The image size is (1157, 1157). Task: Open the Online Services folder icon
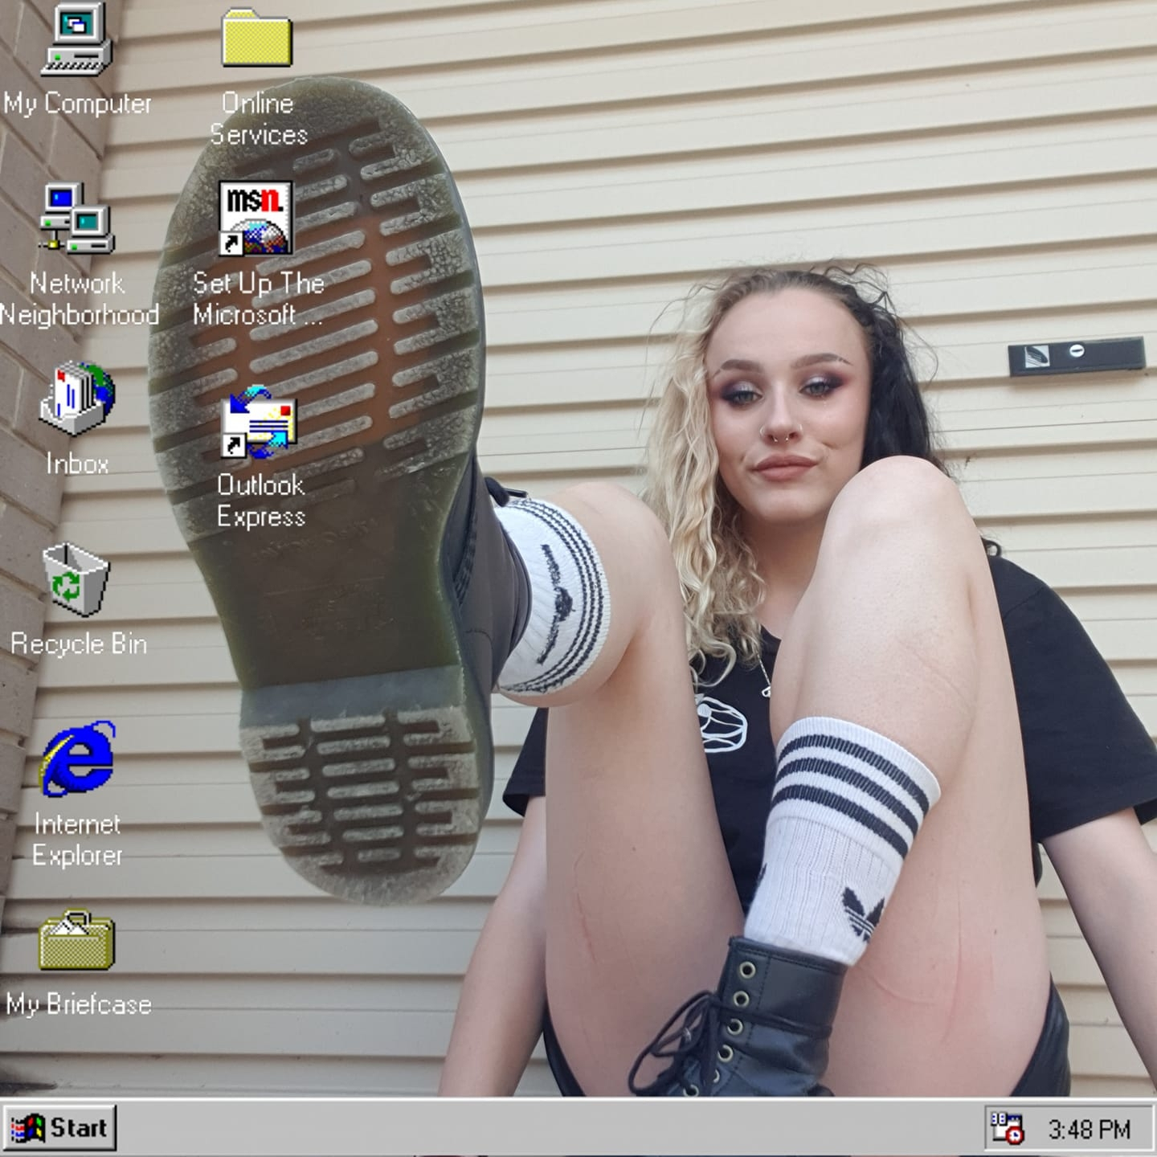pos(257,39)
